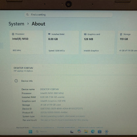Click the magnifier icon in Find a setting

(x=27, y=14)
